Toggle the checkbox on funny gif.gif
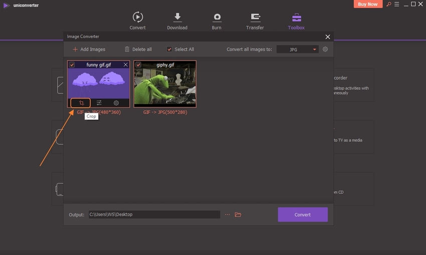 (72, 65)
